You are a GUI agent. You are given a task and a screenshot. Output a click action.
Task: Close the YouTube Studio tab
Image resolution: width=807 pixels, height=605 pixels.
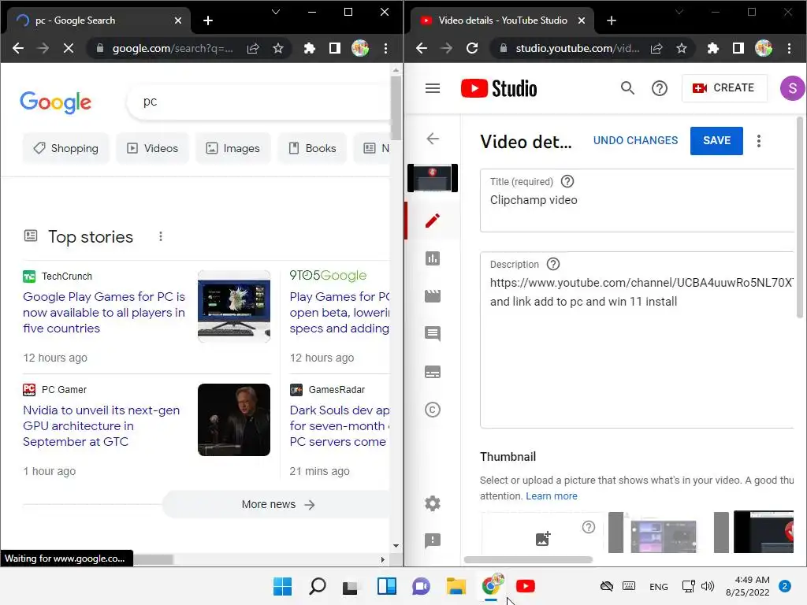coord(581,20)
